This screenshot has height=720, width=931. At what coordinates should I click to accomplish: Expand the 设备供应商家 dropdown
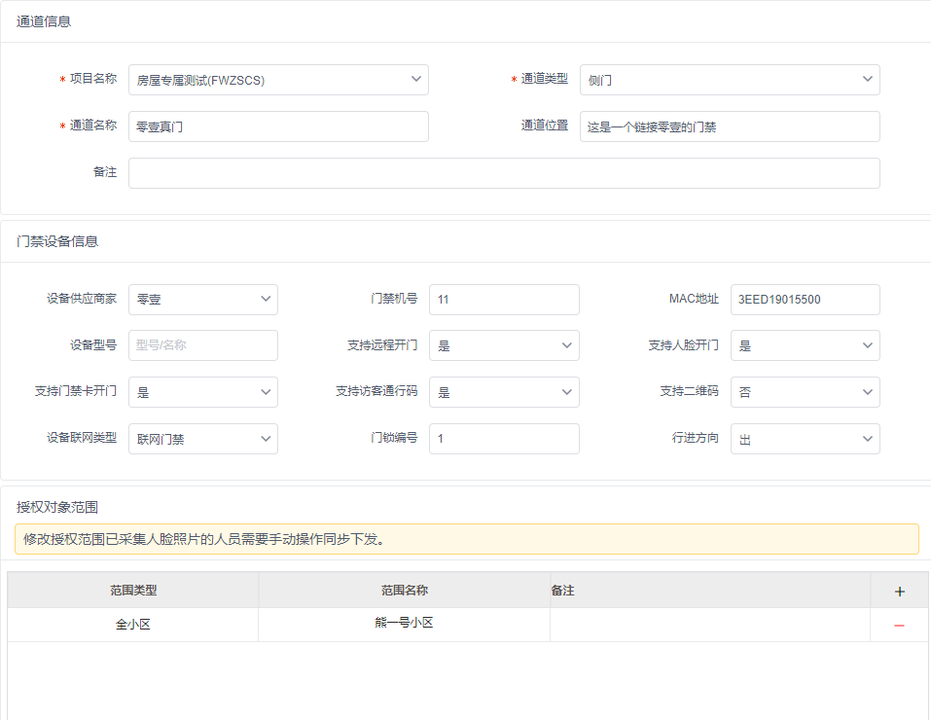pyautogui.click(x=202, y=300)
